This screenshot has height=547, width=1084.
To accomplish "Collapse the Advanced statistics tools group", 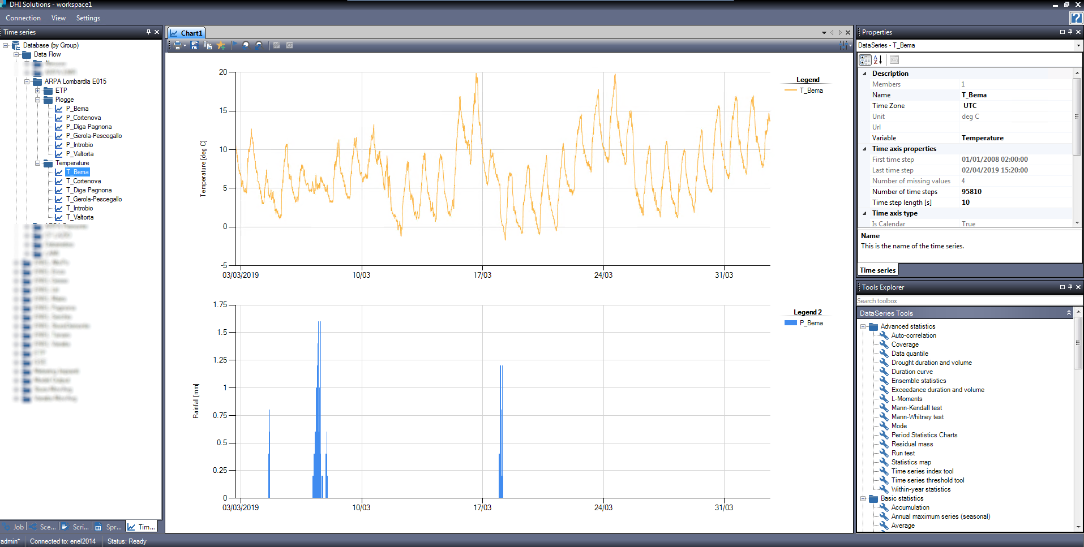I will tap(863, 326).
